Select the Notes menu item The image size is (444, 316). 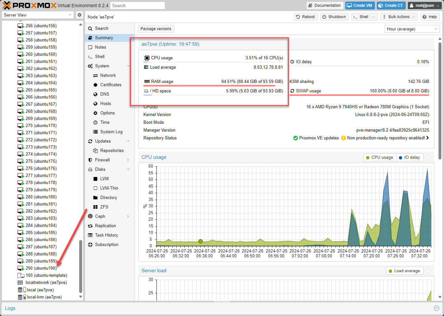[100, 47]
